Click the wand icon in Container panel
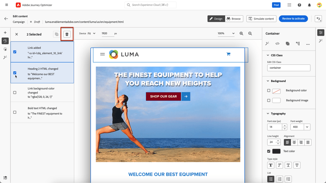Image resolution: width=326 pixels, height=183 pixels. 267,43
